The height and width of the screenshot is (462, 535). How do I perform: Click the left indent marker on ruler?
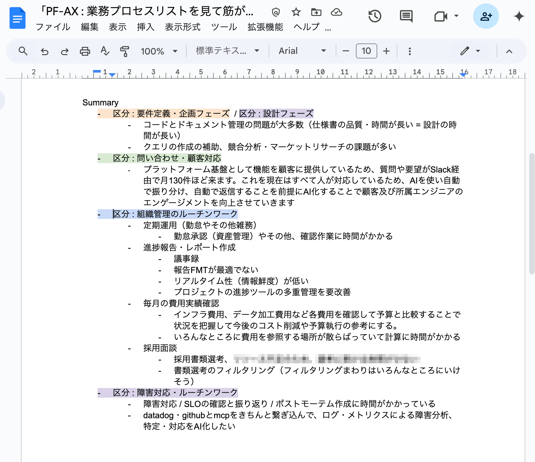pos(112,75)
